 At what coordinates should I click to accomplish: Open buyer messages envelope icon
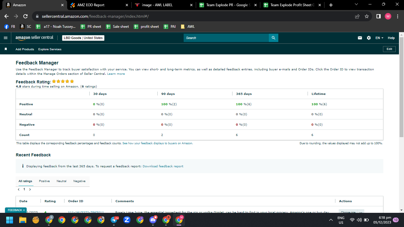360,38
